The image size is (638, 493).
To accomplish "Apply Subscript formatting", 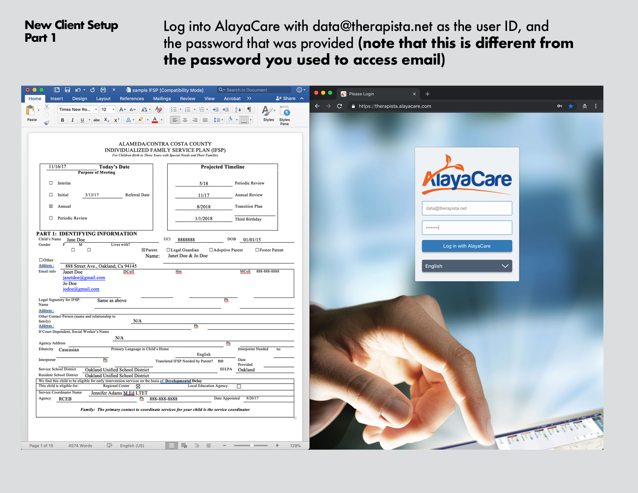I will [107, 120].
